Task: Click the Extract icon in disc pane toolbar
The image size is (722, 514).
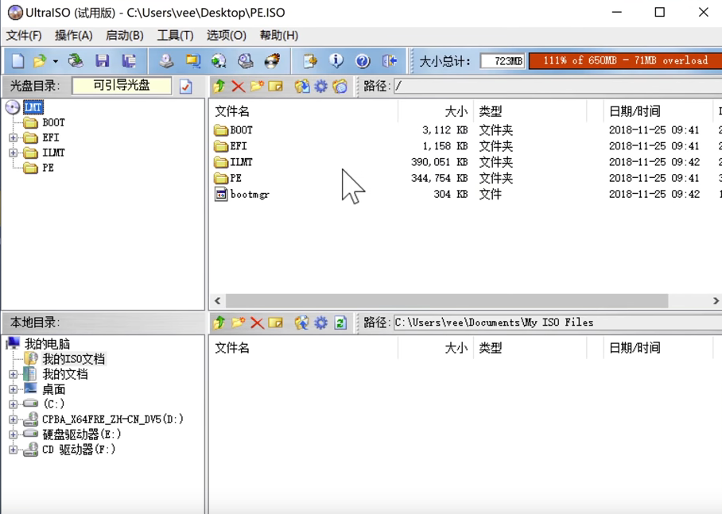Action: (302, 86)
